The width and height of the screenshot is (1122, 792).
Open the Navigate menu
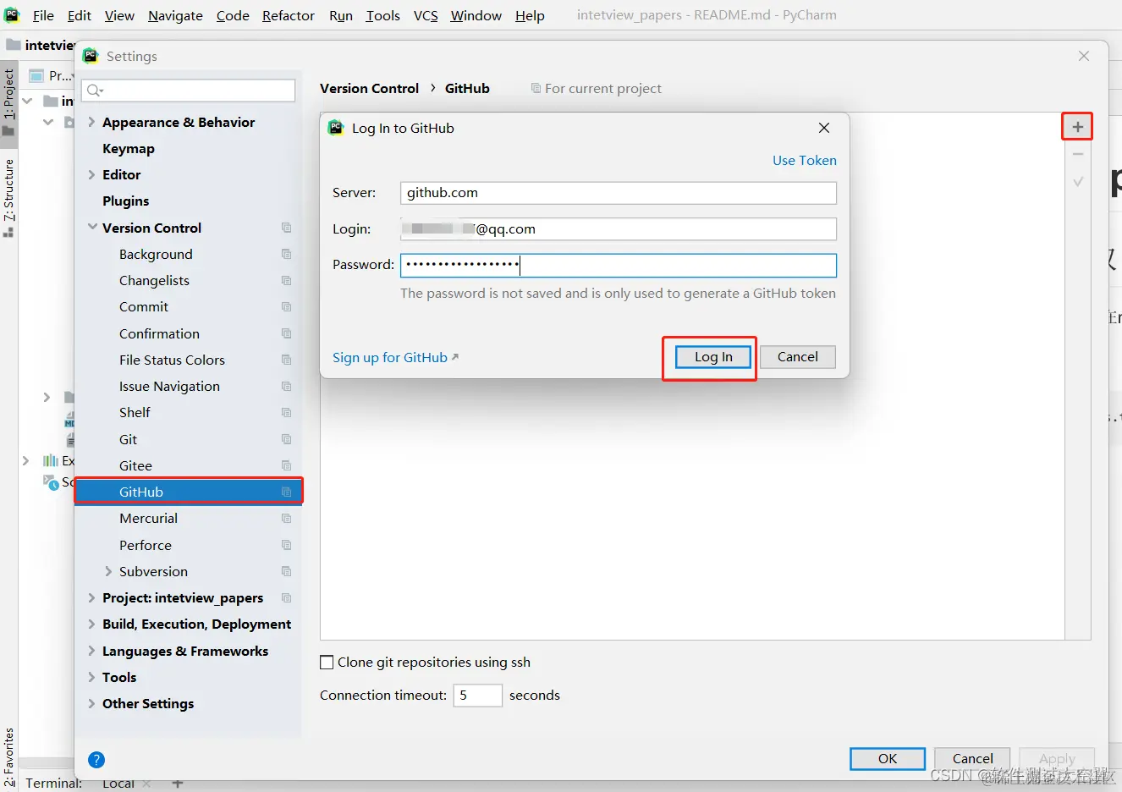tap(175, 15)
